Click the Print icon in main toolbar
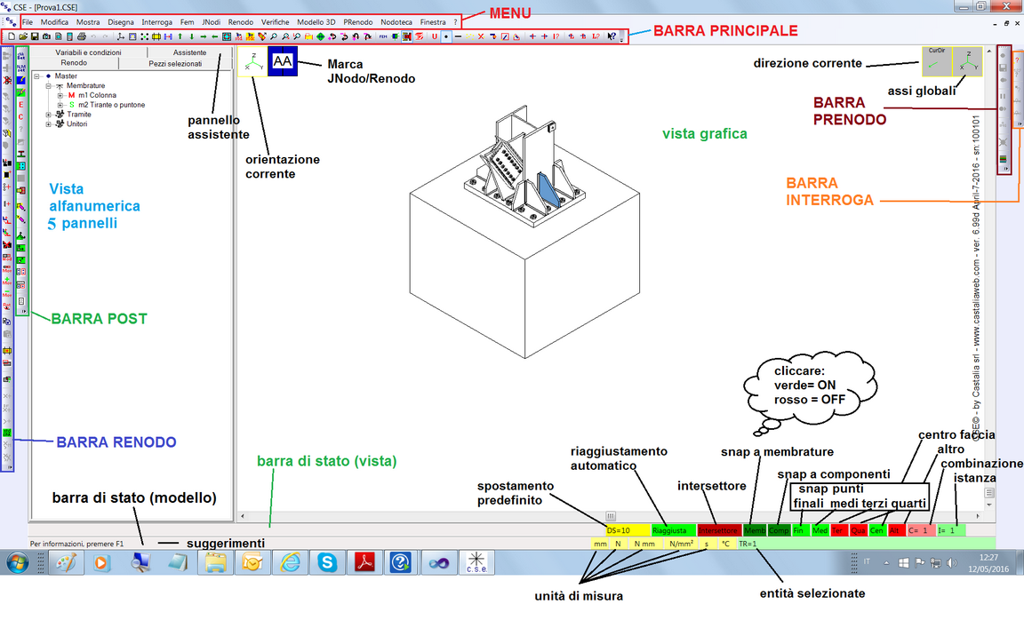The image size is (1024, 636). (81, 36)
